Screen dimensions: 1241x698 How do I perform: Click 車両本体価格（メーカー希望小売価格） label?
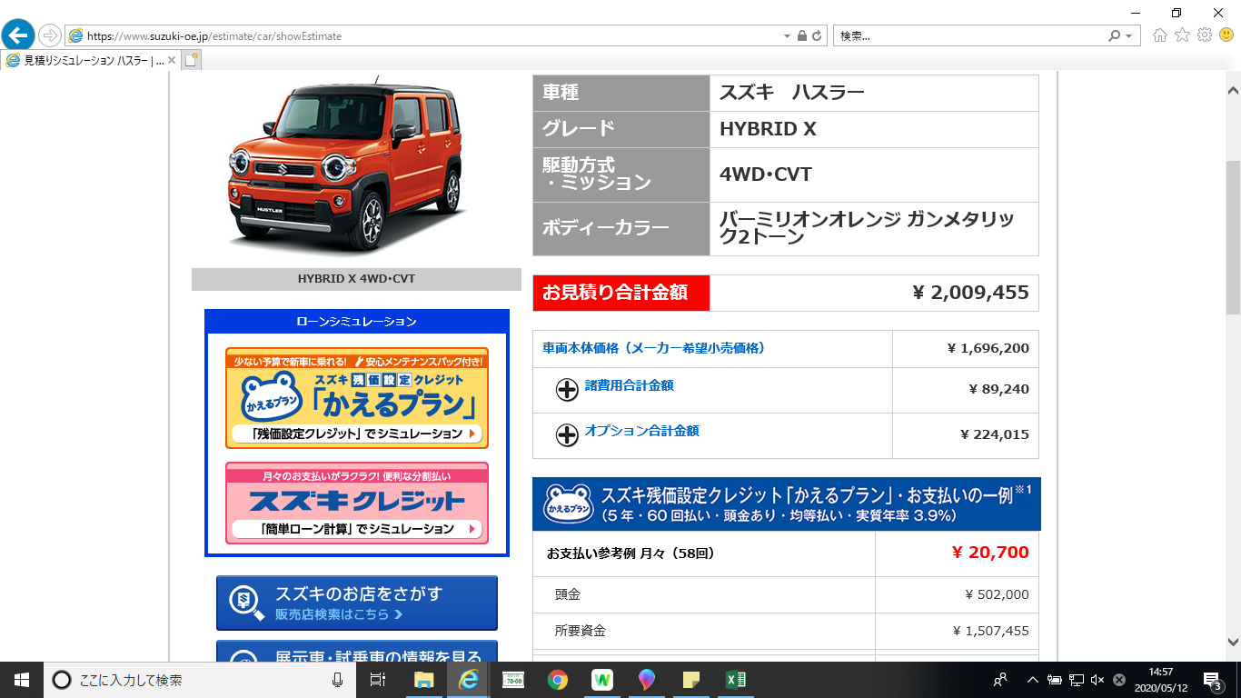tap(653, 347)
